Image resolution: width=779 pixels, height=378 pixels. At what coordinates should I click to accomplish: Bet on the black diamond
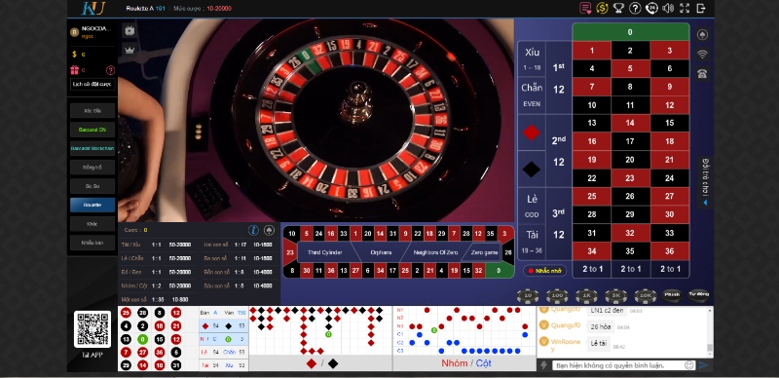(531, 170)
